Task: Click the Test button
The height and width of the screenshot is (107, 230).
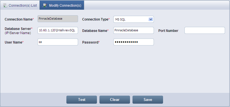Action: coord(82,100)
